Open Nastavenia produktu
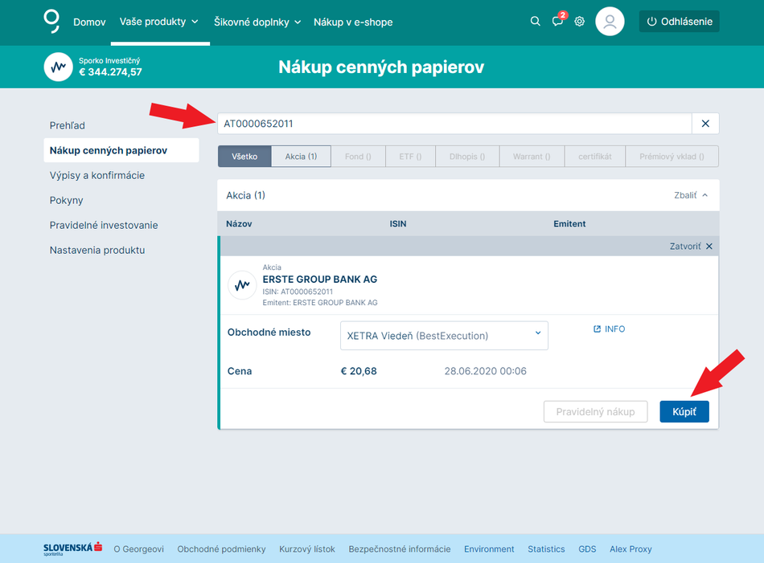The width and height of the screenshot is (764, 563). (x=97, y=250)
